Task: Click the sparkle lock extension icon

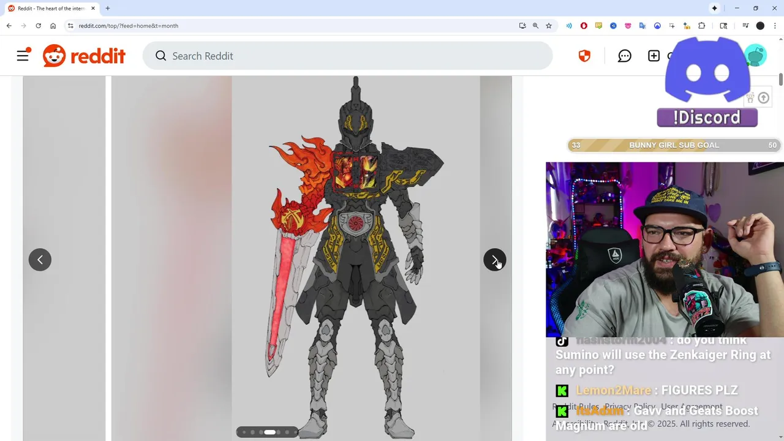Action: click(x=687, y=26)
